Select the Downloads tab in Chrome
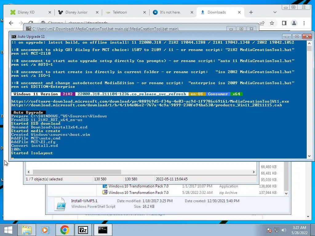The width and height of the screenshot is (315, 236). 220,12
